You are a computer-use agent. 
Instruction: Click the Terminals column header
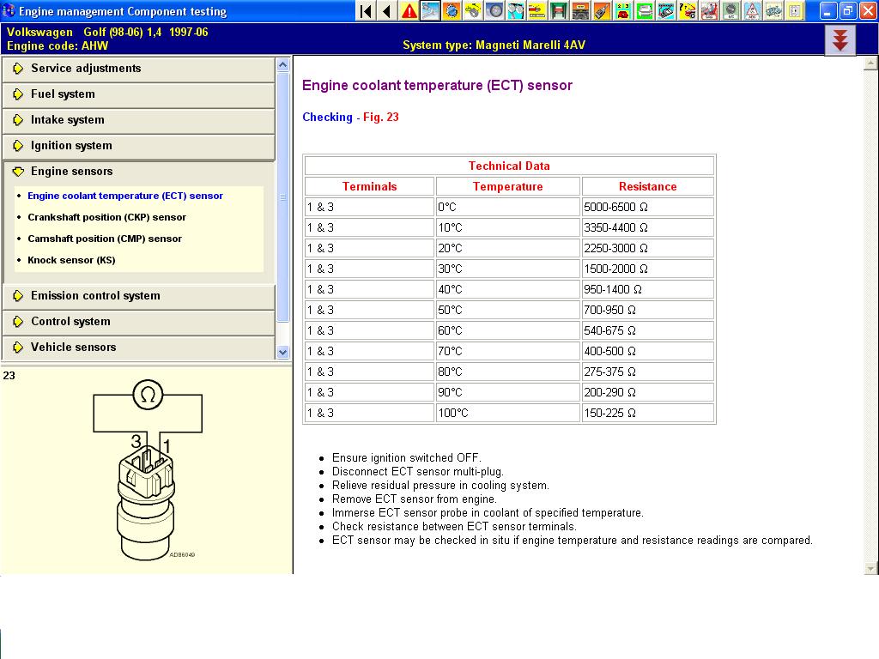(369, 186)
